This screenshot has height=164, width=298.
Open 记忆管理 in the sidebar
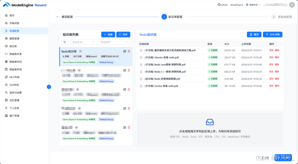[x=24, y=100]
